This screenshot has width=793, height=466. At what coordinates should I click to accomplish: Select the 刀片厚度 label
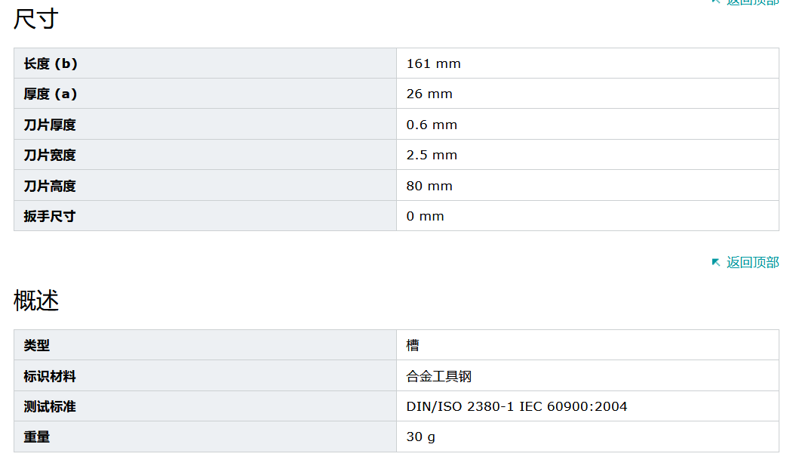click(50, 125)
